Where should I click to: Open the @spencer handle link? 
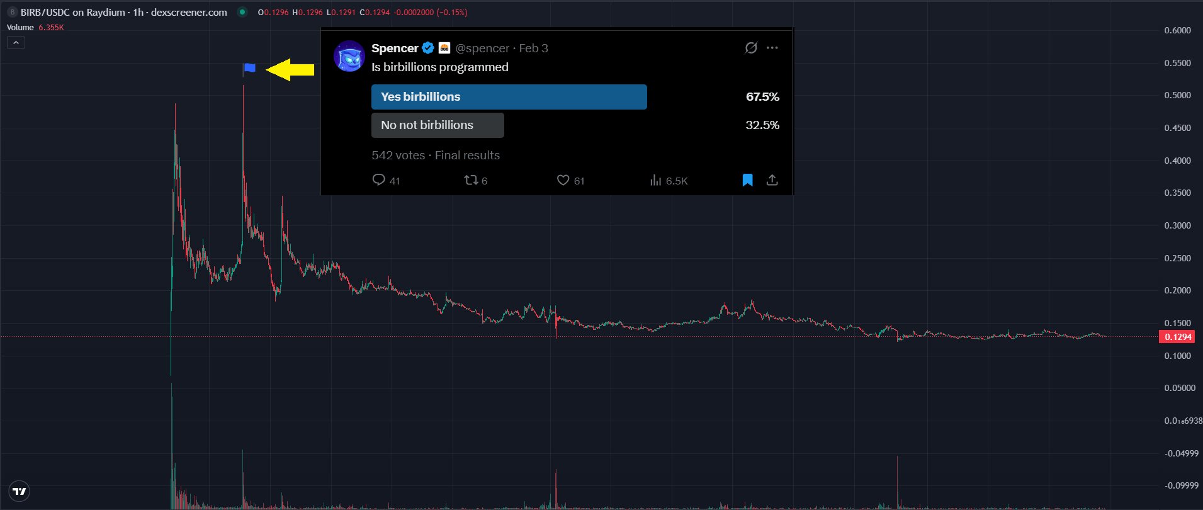[482, 48]
